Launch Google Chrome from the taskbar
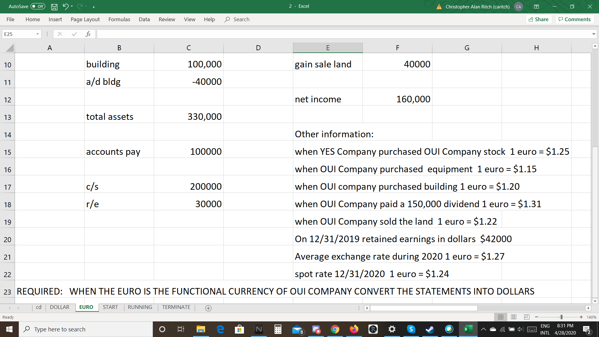 (335, 329)
